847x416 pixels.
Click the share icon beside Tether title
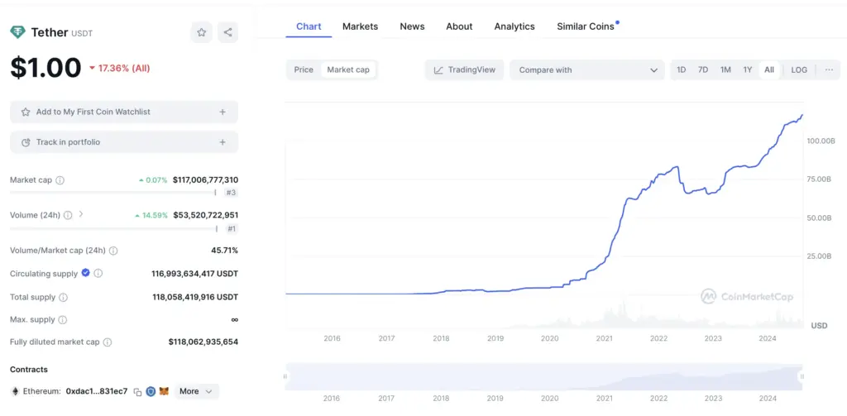coord(228,32)
